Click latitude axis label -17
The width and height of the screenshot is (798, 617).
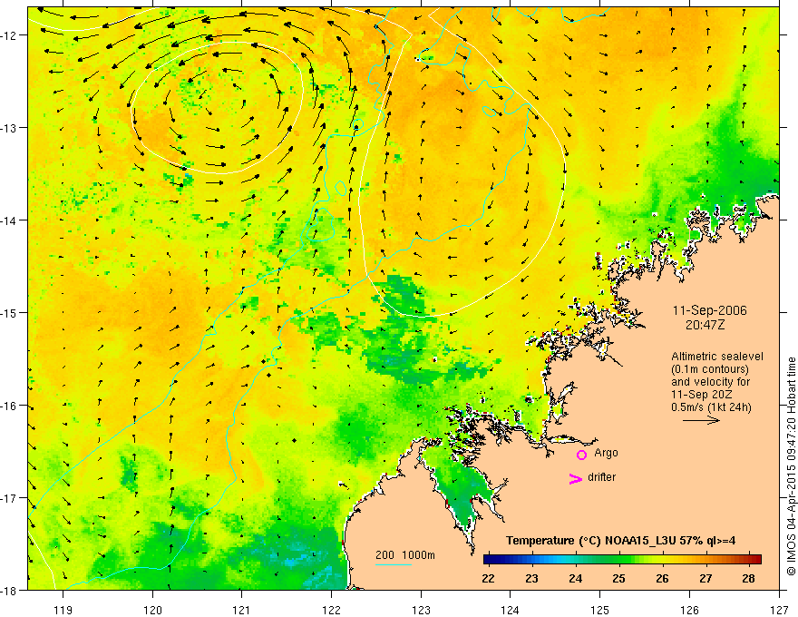pyautogui.click(x=10, y=498)
